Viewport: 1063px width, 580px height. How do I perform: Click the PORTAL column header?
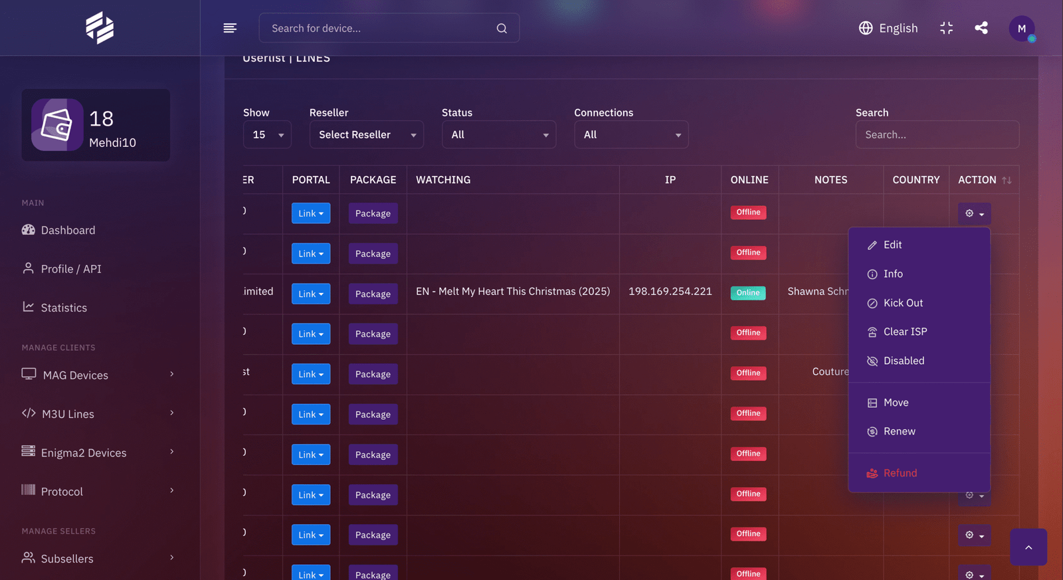pos(311,180)
